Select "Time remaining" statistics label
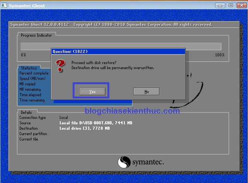The image size is (248, 183). tap(32, 100)
